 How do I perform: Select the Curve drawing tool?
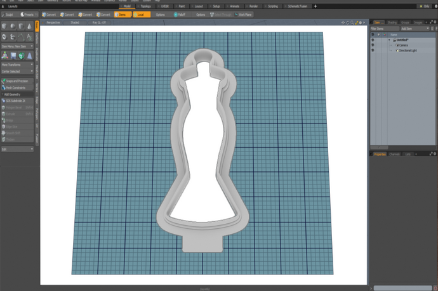click(21, 37)
